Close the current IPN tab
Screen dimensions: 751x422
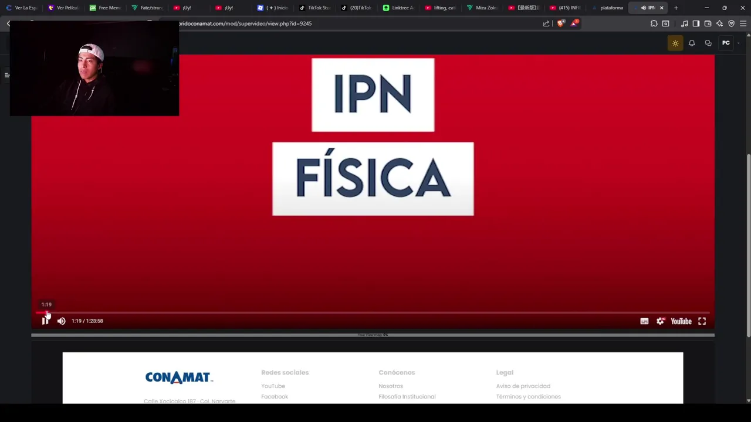662,8
